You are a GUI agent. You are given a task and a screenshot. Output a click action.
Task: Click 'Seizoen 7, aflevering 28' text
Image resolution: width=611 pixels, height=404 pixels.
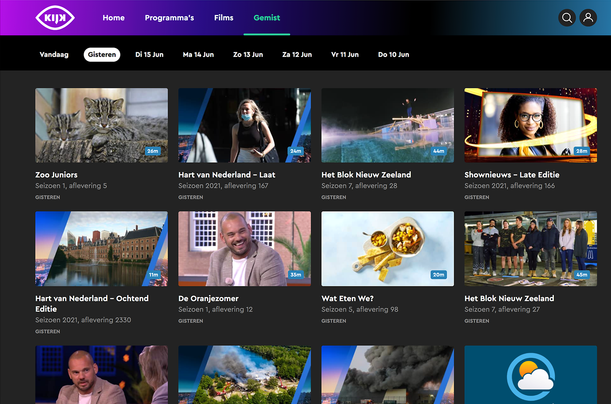coord(359,186)
